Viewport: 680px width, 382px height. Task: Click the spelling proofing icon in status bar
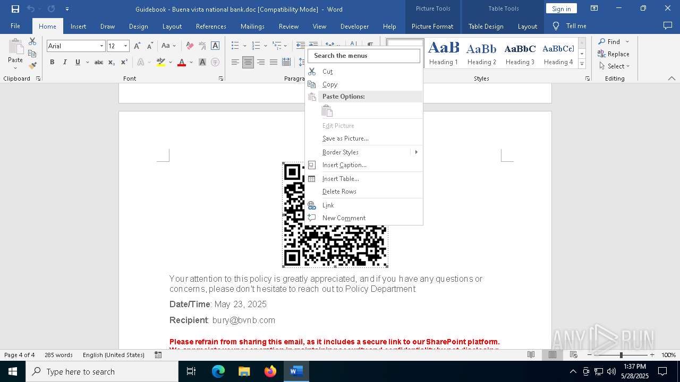coord(158,355)
